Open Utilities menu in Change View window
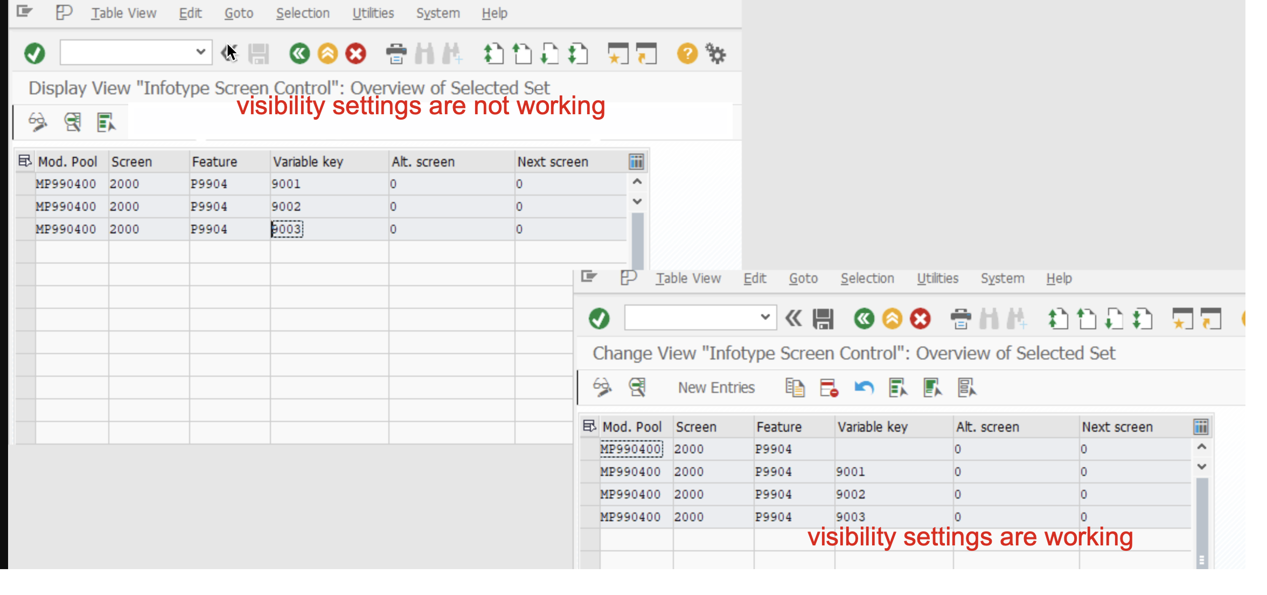 [937, 278]
